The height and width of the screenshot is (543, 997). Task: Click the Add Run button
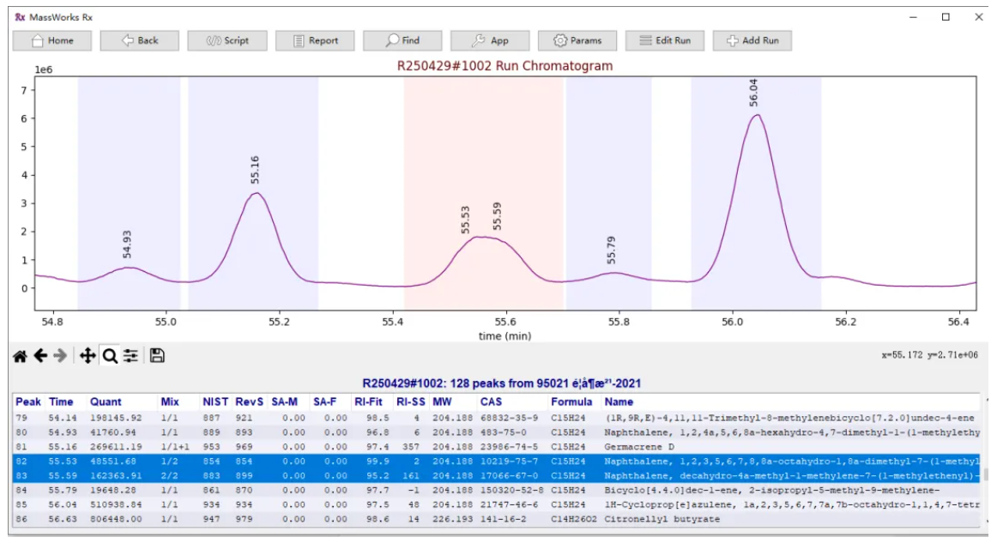(x=752, y=40)
